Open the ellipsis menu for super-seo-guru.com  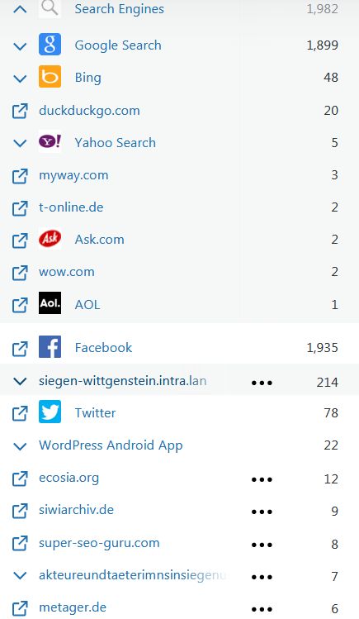(x=262, y=545)
